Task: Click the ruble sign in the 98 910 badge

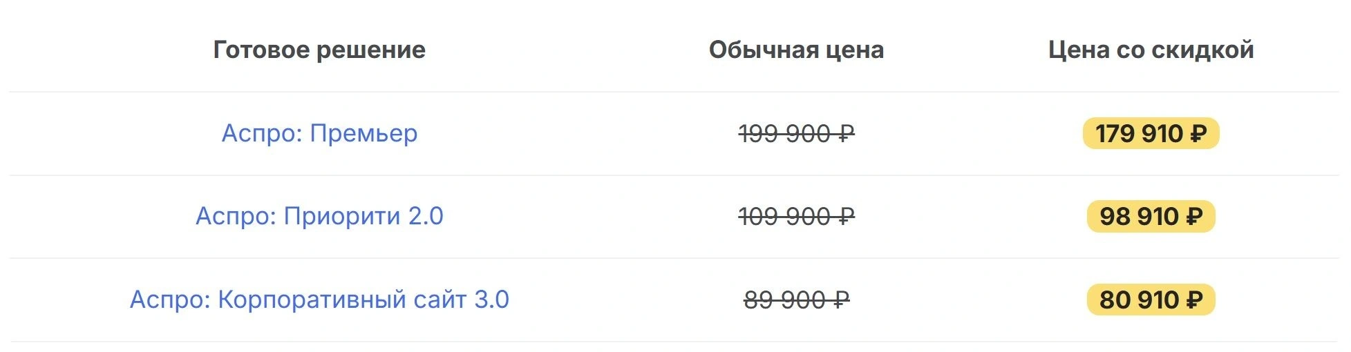Action: pyautogui.click(x=1194, y=217)
